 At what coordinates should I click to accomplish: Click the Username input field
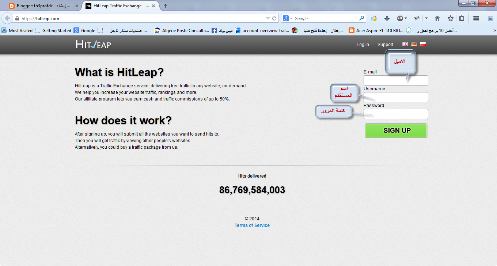pyautogui.click(x=396, y=97)
